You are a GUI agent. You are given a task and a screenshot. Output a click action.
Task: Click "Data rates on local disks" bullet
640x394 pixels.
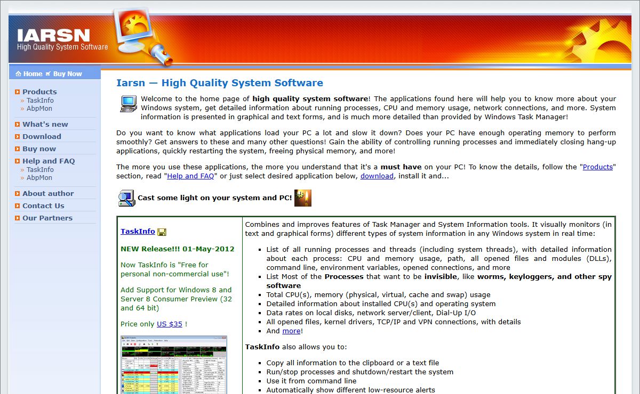pos(371,313)
